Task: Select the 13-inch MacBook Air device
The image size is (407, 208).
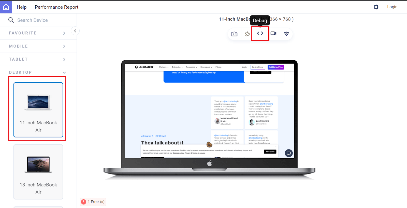Action: coord(38,172)
